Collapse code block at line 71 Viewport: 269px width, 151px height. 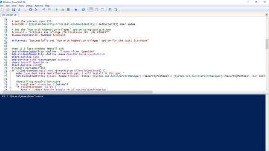click(10, 71)
